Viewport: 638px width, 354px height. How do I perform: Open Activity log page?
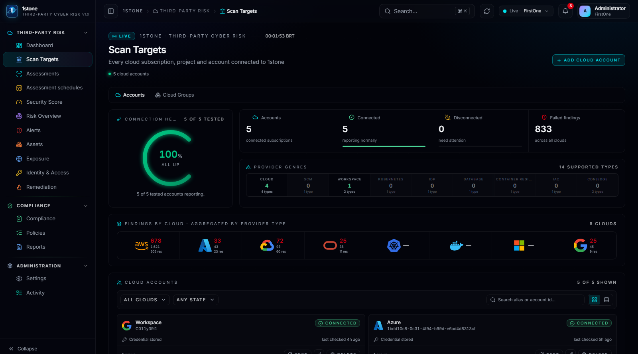[47, 293]
